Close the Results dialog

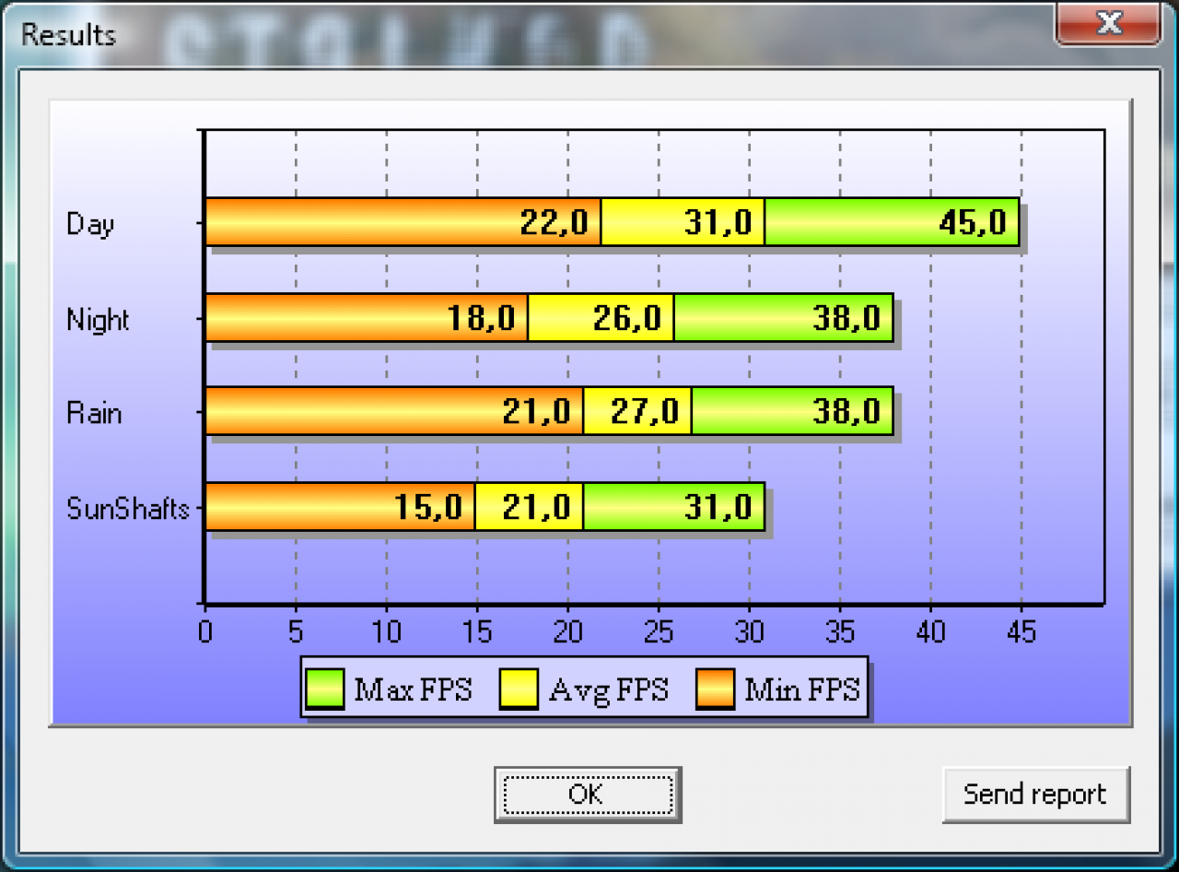click(x=1109, y=23)
